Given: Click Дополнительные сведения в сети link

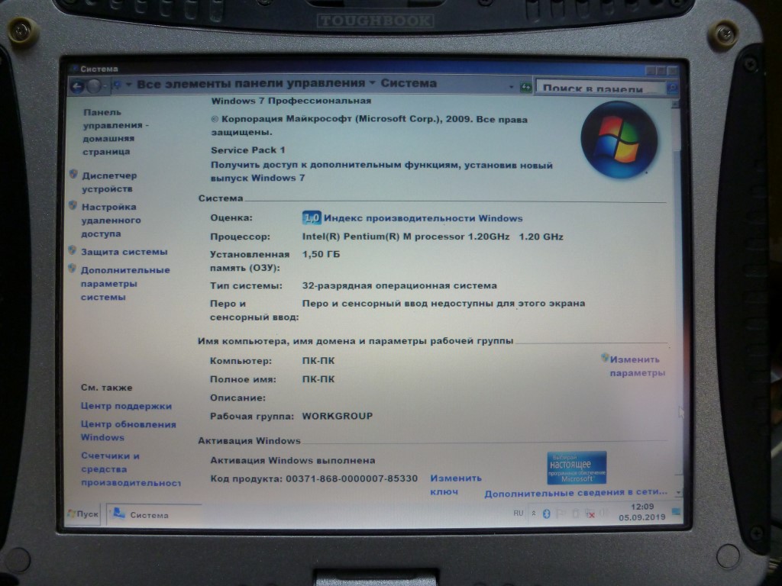Looking at the screenshot, I should 576,493.
